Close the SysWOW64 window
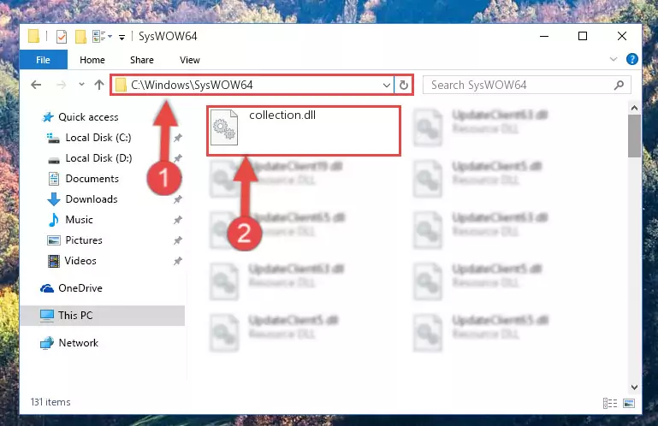The width and height of the screenshot is (658, 426). tap(622, 37)
